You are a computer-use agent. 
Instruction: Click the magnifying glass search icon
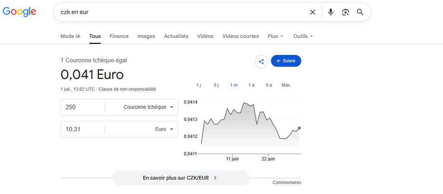(360, 12)
